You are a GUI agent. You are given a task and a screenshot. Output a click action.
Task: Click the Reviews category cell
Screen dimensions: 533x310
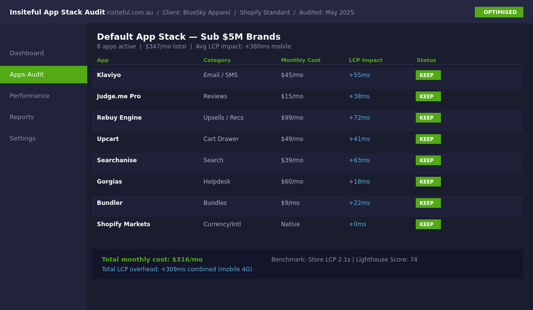pos(215,96)
